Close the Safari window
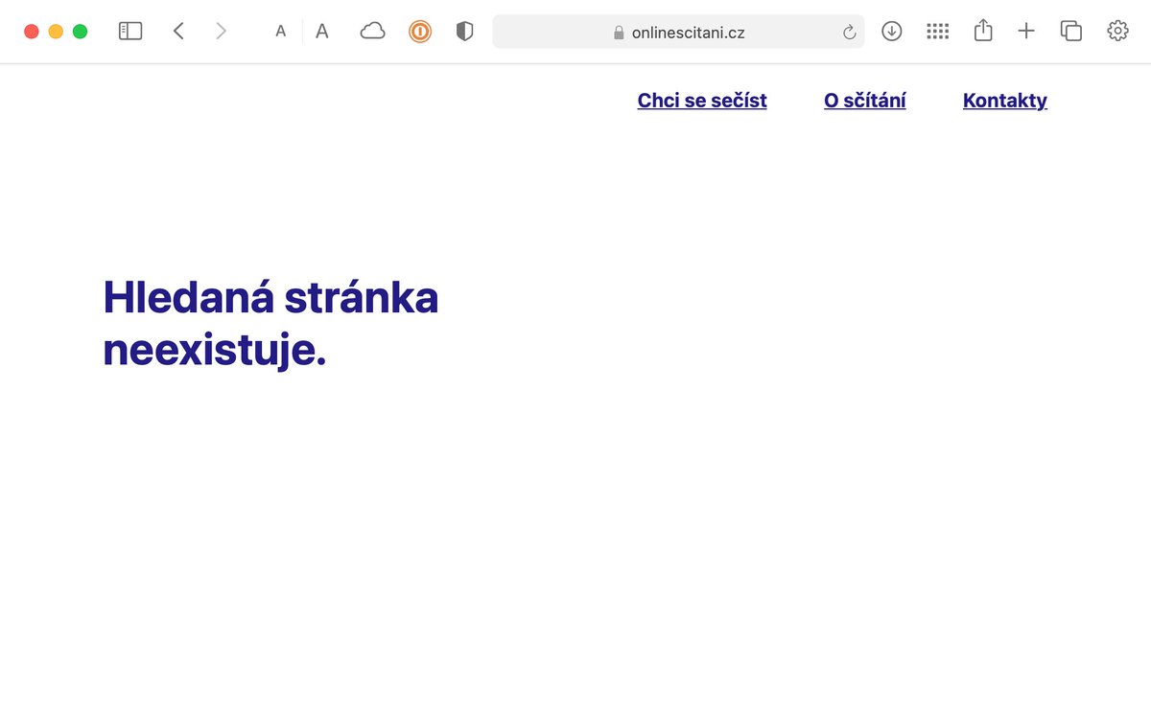 [32, 32]
